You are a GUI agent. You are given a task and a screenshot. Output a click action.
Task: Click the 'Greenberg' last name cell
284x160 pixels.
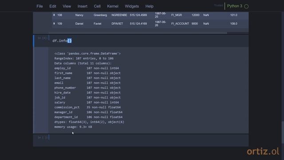pos(100,15)
